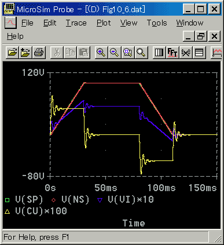This screenshot has height=245, width=224.
Task: Click the Zoom Fit magnifier icon
Action: pyautogui.click(x=141, y=52)
